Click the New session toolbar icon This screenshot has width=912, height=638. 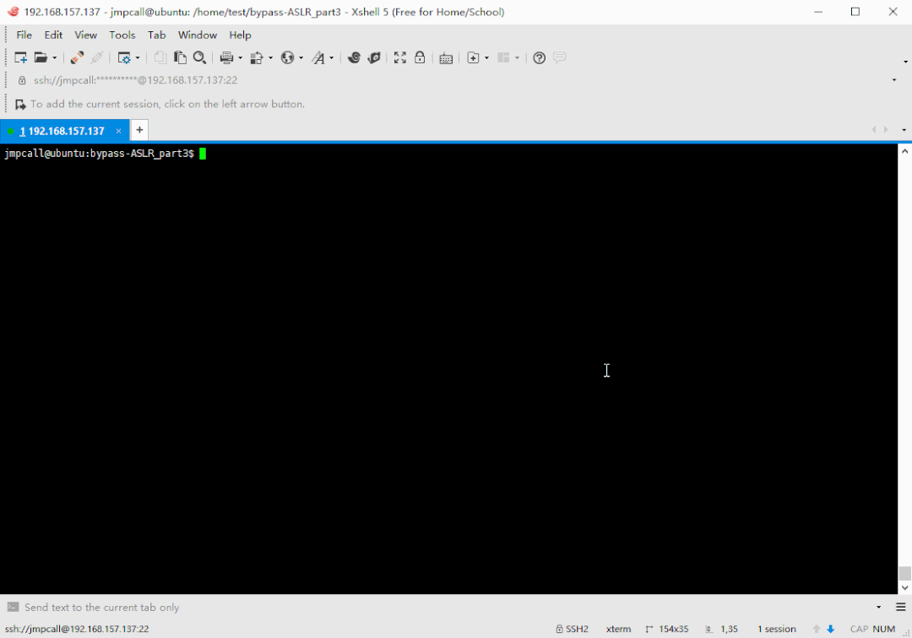[x=20, y=57]
